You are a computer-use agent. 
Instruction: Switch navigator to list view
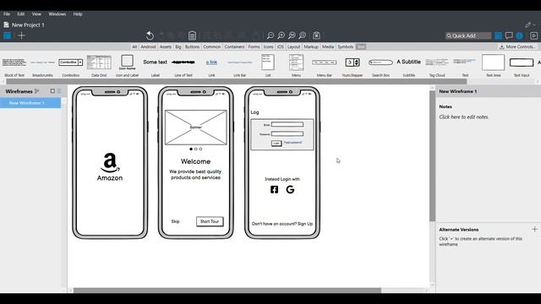tap(59, 91)
